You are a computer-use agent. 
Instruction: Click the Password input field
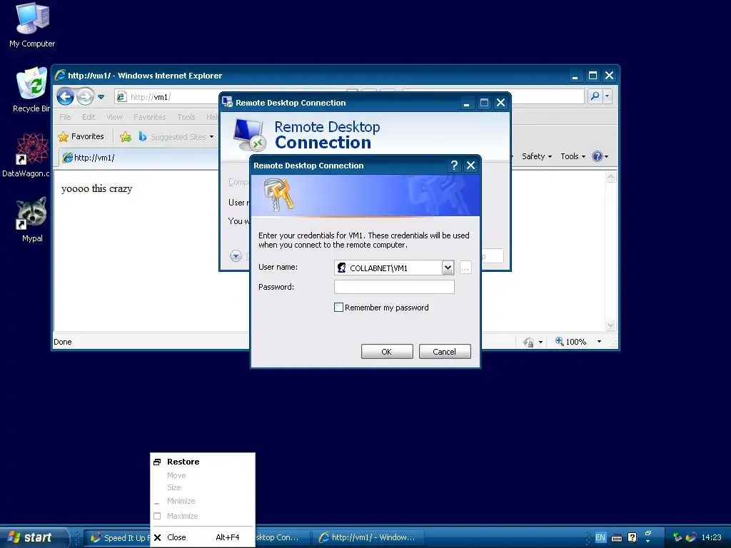pos(394,287)
